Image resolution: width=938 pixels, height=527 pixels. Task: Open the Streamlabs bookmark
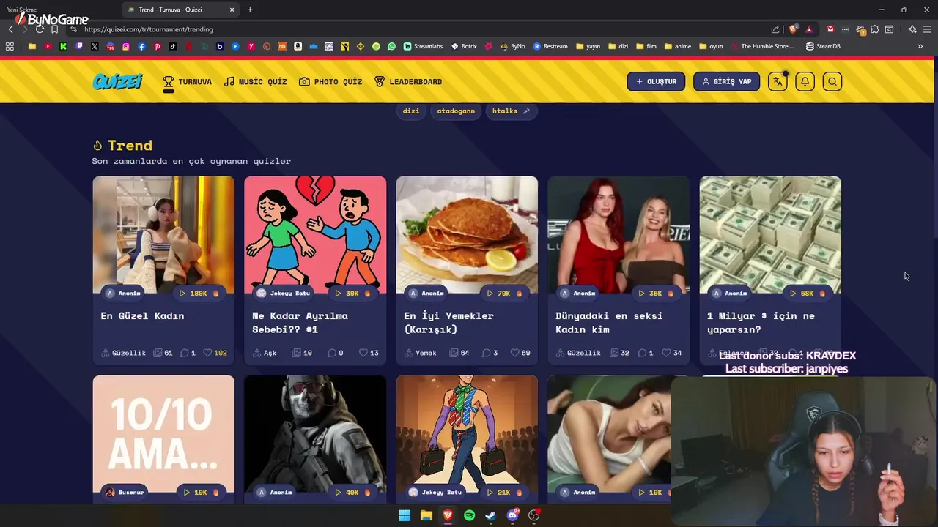[x=424, y=46]
